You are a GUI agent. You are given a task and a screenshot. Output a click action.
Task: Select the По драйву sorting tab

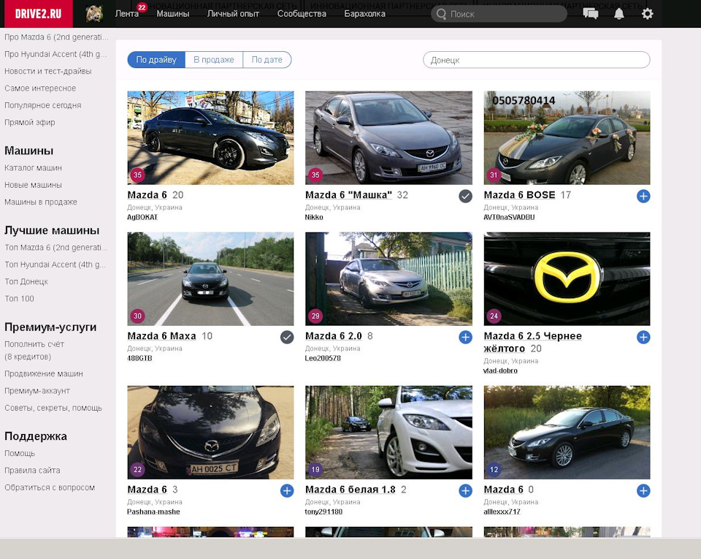pos(156,59)
